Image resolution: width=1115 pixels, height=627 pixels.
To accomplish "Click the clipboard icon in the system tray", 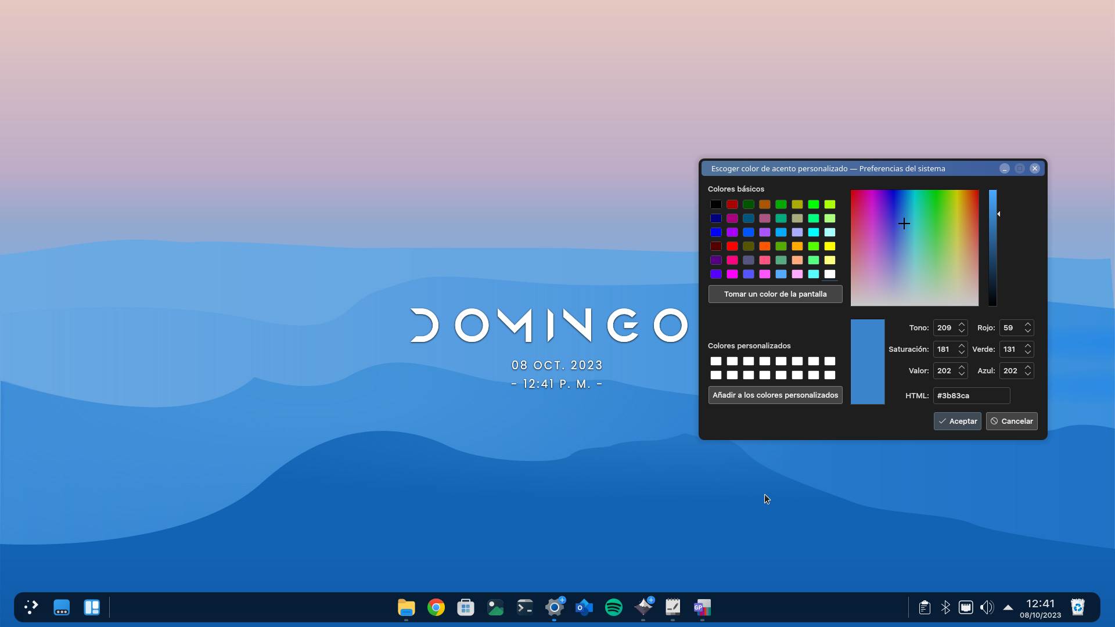I will point(923,607).
